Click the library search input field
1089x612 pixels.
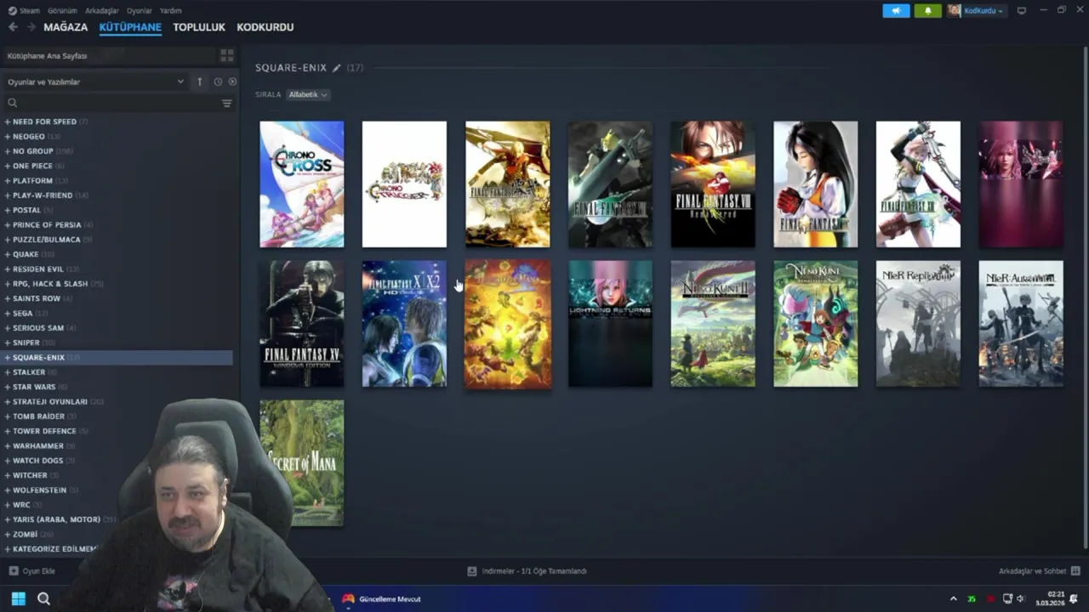118,103
